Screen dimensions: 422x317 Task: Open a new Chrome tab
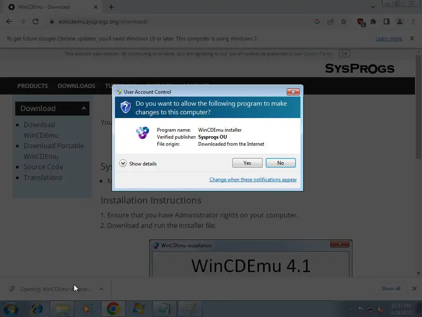coord(111,7)
